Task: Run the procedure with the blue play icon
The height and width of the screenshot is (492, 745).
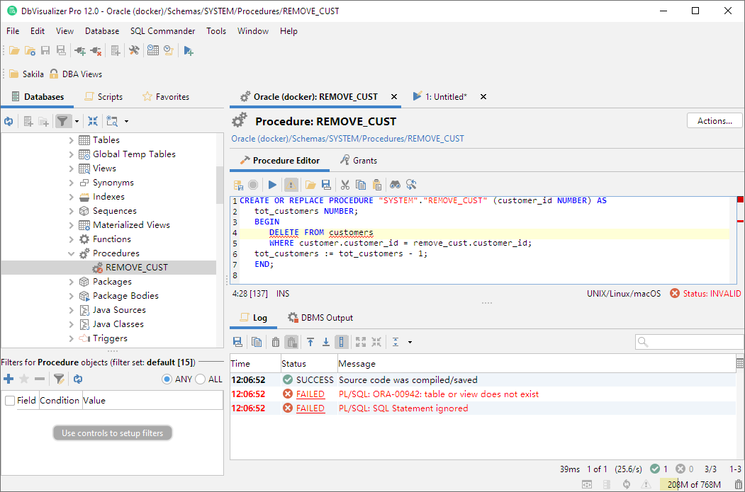Action: point(273,185)
